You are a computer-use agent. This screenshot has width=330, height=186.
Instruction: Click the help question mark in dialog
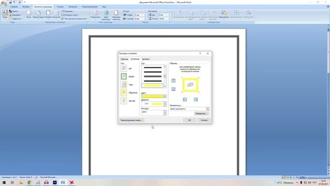200,53
